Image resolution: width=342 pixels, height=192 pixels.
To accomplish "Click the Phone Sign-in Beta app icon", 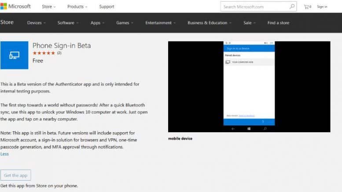I will 14,55.
